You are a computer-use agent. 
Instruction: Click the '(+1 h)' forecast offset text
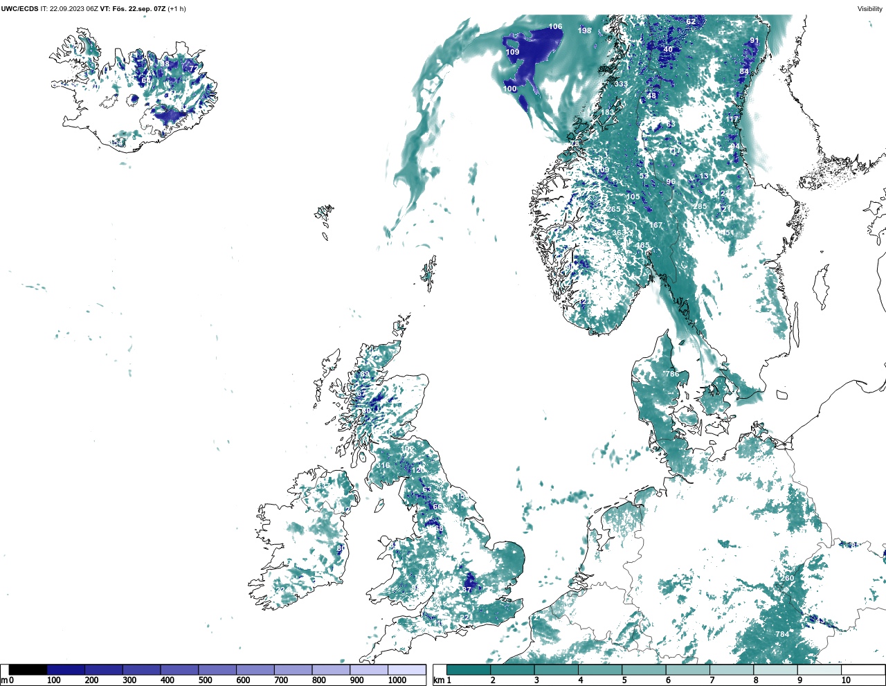[x=177, y=9]
